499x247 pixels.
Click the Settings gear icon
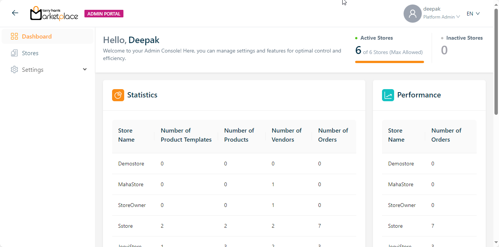[x=14, y=70]
